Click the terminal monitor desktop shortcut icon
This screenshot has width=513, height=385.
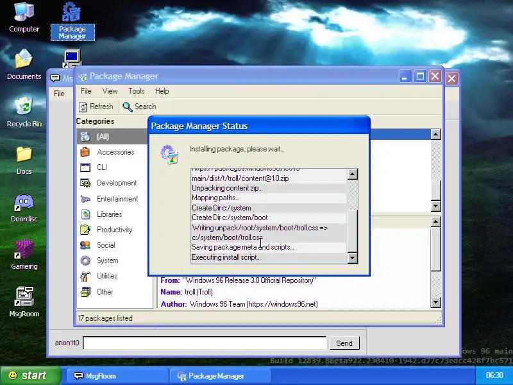[72, 59]
